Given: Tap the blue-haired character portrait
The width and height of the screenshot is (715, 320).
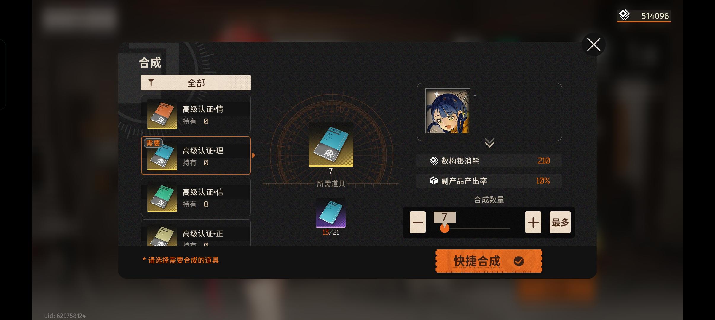Looking at the screenshot, I should (x=448, y=111).
